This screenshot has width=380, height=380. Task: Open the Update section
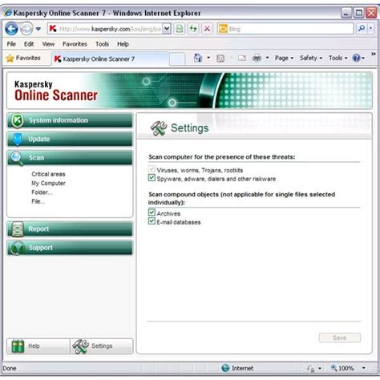click(70, 139)
